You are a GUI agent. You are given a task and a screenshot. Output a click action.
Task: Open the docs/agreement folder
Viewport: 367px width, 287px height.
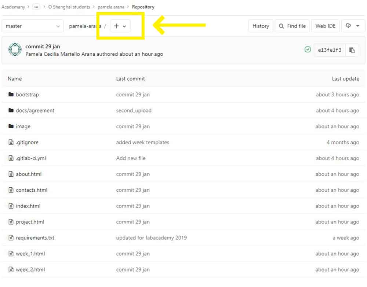pos(35,110)
